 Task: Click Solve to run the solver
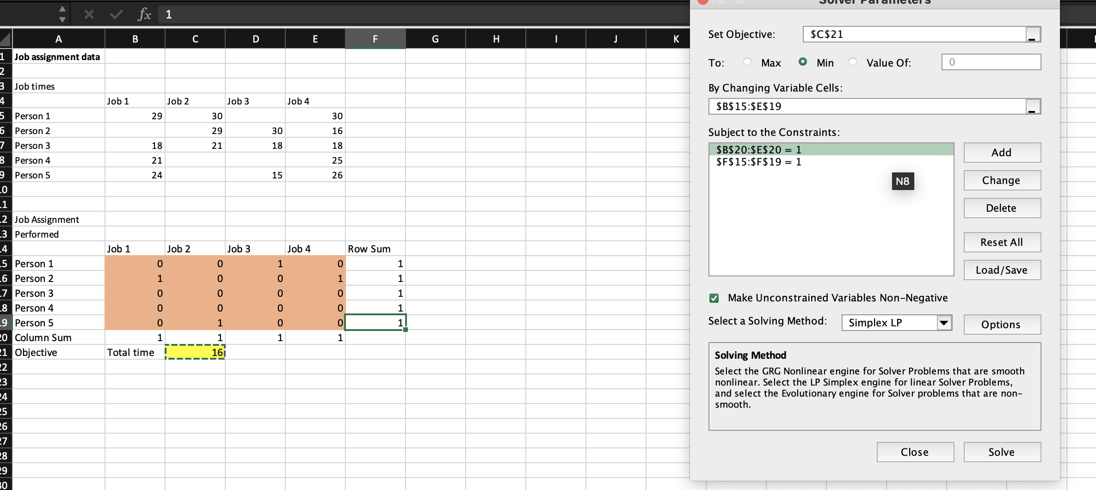tap(1002, 452)
